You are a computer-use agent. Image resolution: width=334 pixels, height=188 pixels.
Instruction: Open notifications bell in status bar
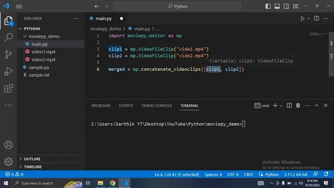[x=326, y=174]
